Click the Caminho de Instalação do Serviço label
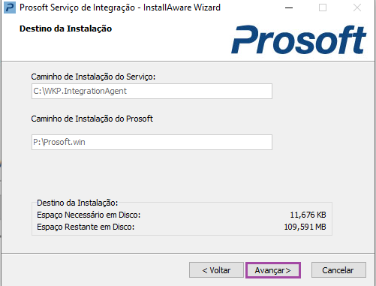Screen dimensions: 376x286 tap(93, 77)
